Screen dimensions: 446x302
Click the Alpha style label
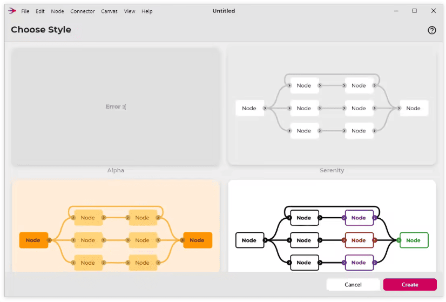[x=116, y=170]
